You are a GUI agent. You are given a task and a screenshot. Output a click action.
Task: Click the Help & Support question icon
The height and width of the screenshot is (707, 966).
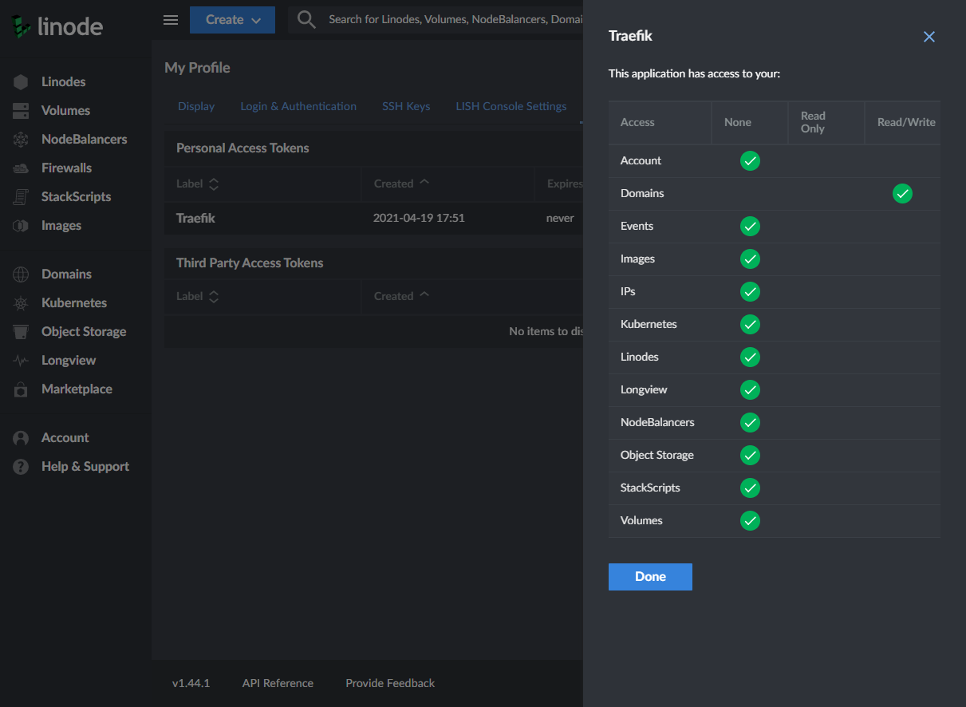pos(21,466)
